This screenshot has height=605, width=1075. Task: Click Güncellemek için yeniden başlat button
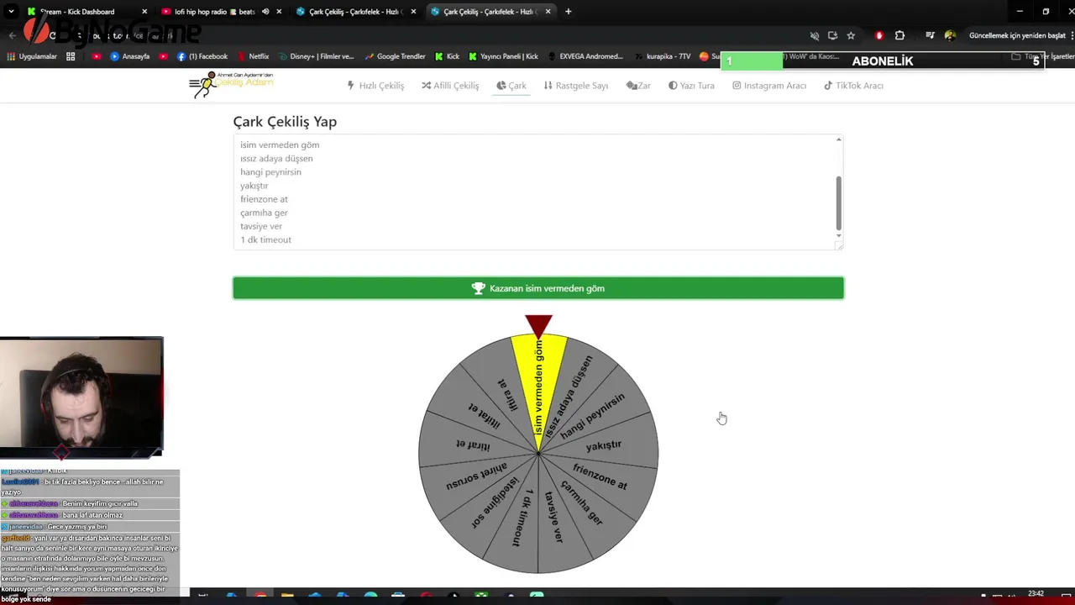pos(1017,35)
